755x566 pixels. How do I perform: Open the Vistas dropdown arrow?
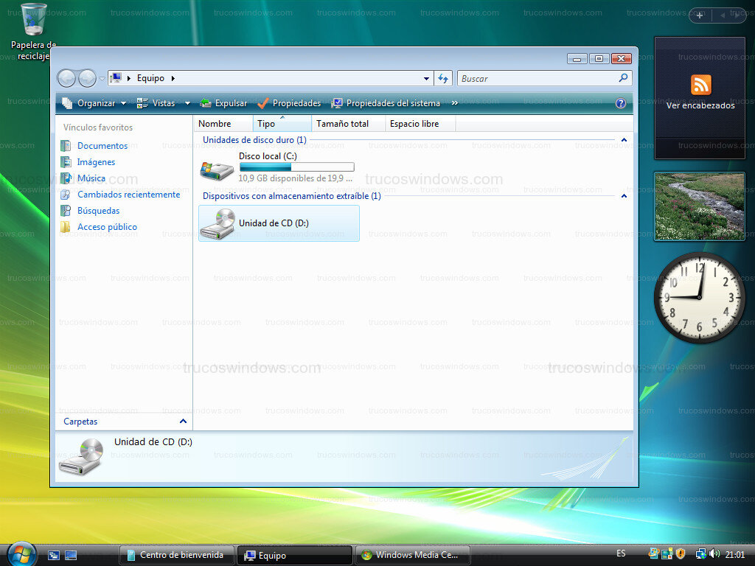[x=187, y=103]
